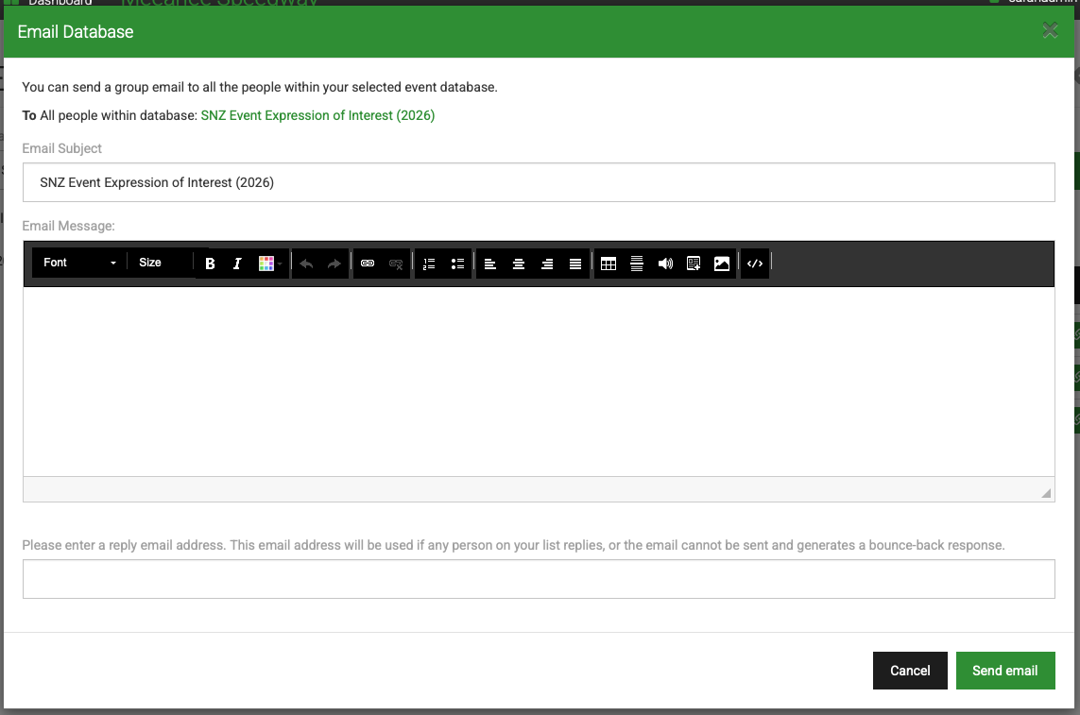Insert a numbered list

429,264
